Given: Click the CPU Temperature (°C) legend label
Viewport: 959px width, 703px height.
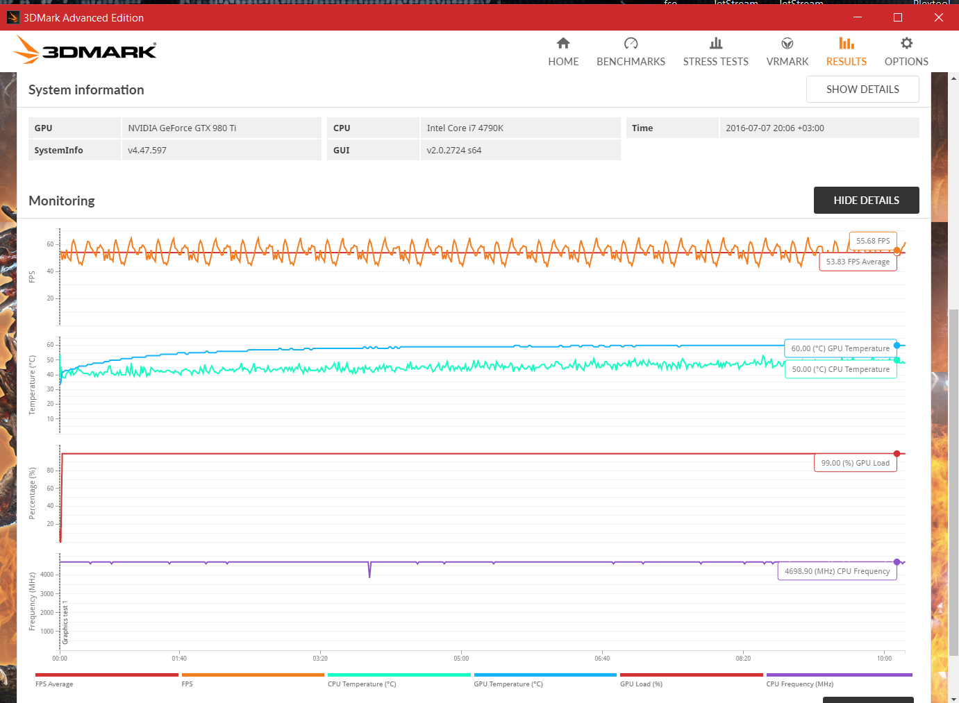Looking at the screenshot, I should (362, 684).
